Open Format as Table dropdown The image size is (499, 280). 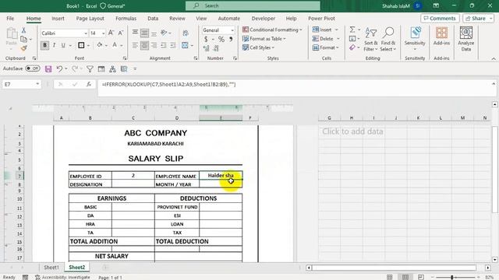tap(264, 38)
